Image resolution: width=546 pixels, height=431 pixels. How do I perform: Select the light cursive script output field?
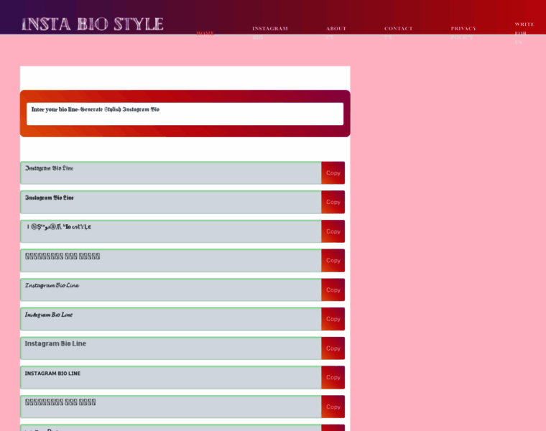coord(171,289)
